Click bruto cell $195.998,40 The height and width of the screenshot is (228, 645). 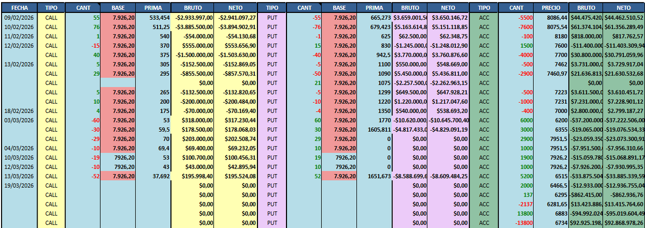[192, 176]
